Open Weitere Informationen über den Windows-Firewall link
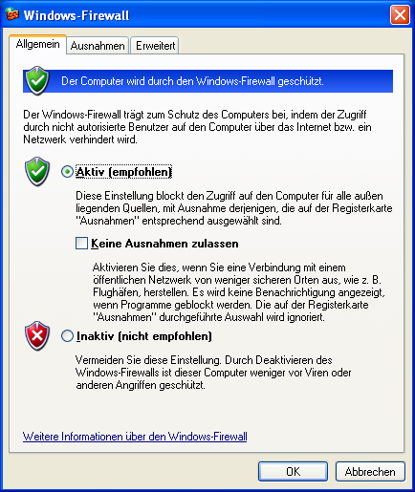Screen dimensions: 415x492 [x=135, y=437]
